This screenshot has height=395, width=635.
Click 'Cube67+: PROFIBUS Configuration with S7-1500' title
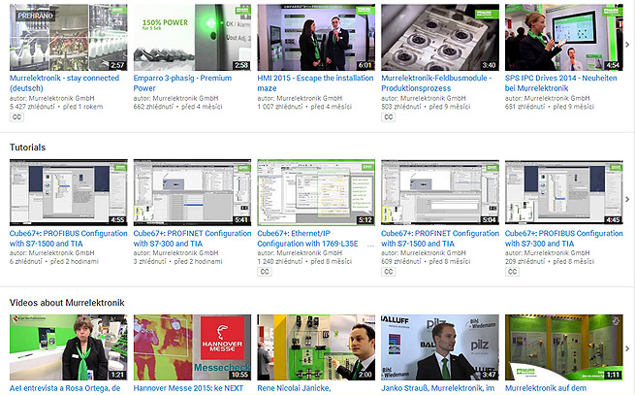click(x=69, y=239)
